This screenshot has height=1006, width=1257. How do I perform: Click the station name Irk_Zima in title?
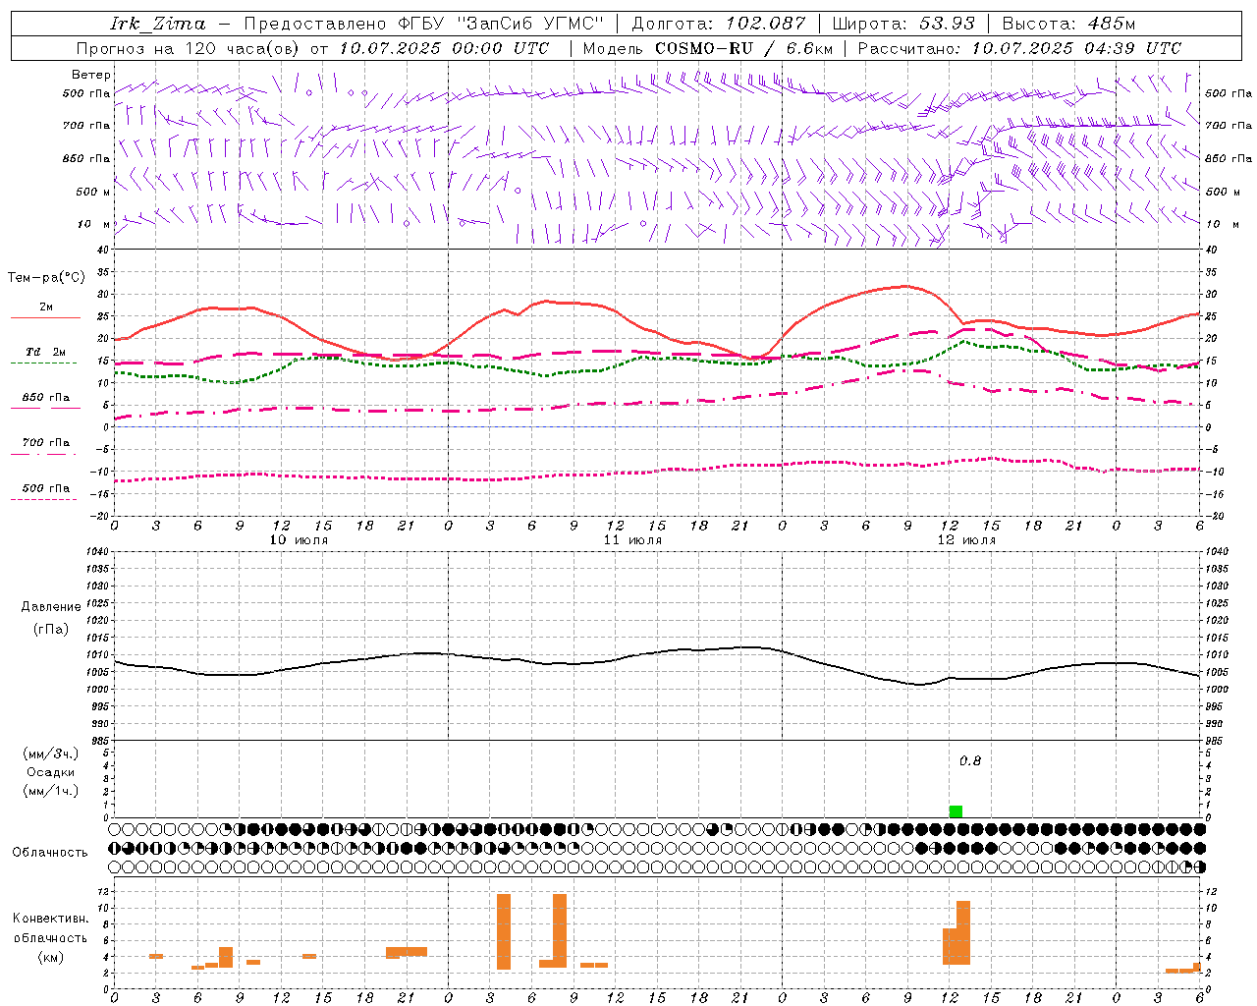[157, 24]
